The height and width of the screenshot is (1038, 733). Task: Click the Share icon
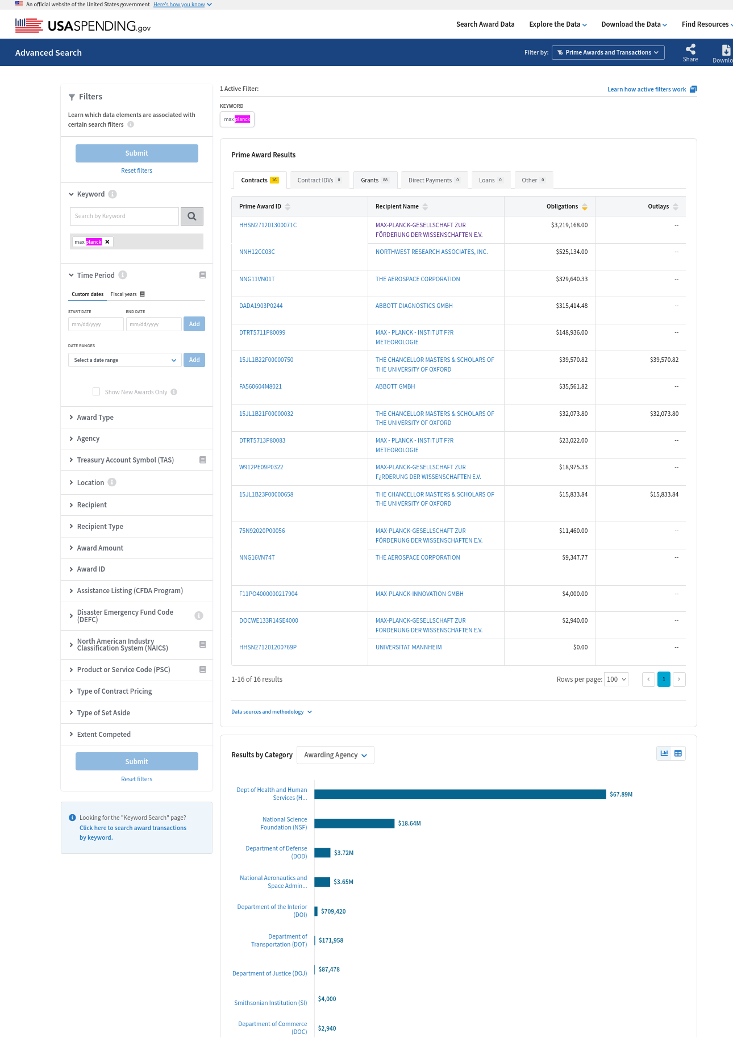tap(690, 49)
